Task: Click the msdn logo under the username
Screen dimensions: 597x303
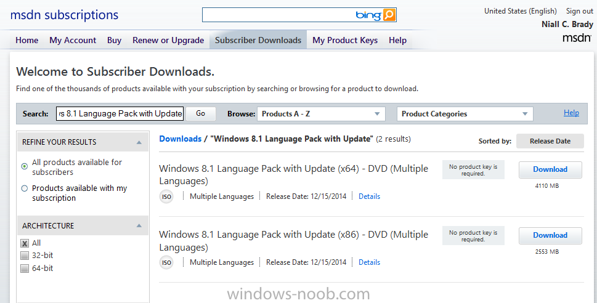Action: 577,38
